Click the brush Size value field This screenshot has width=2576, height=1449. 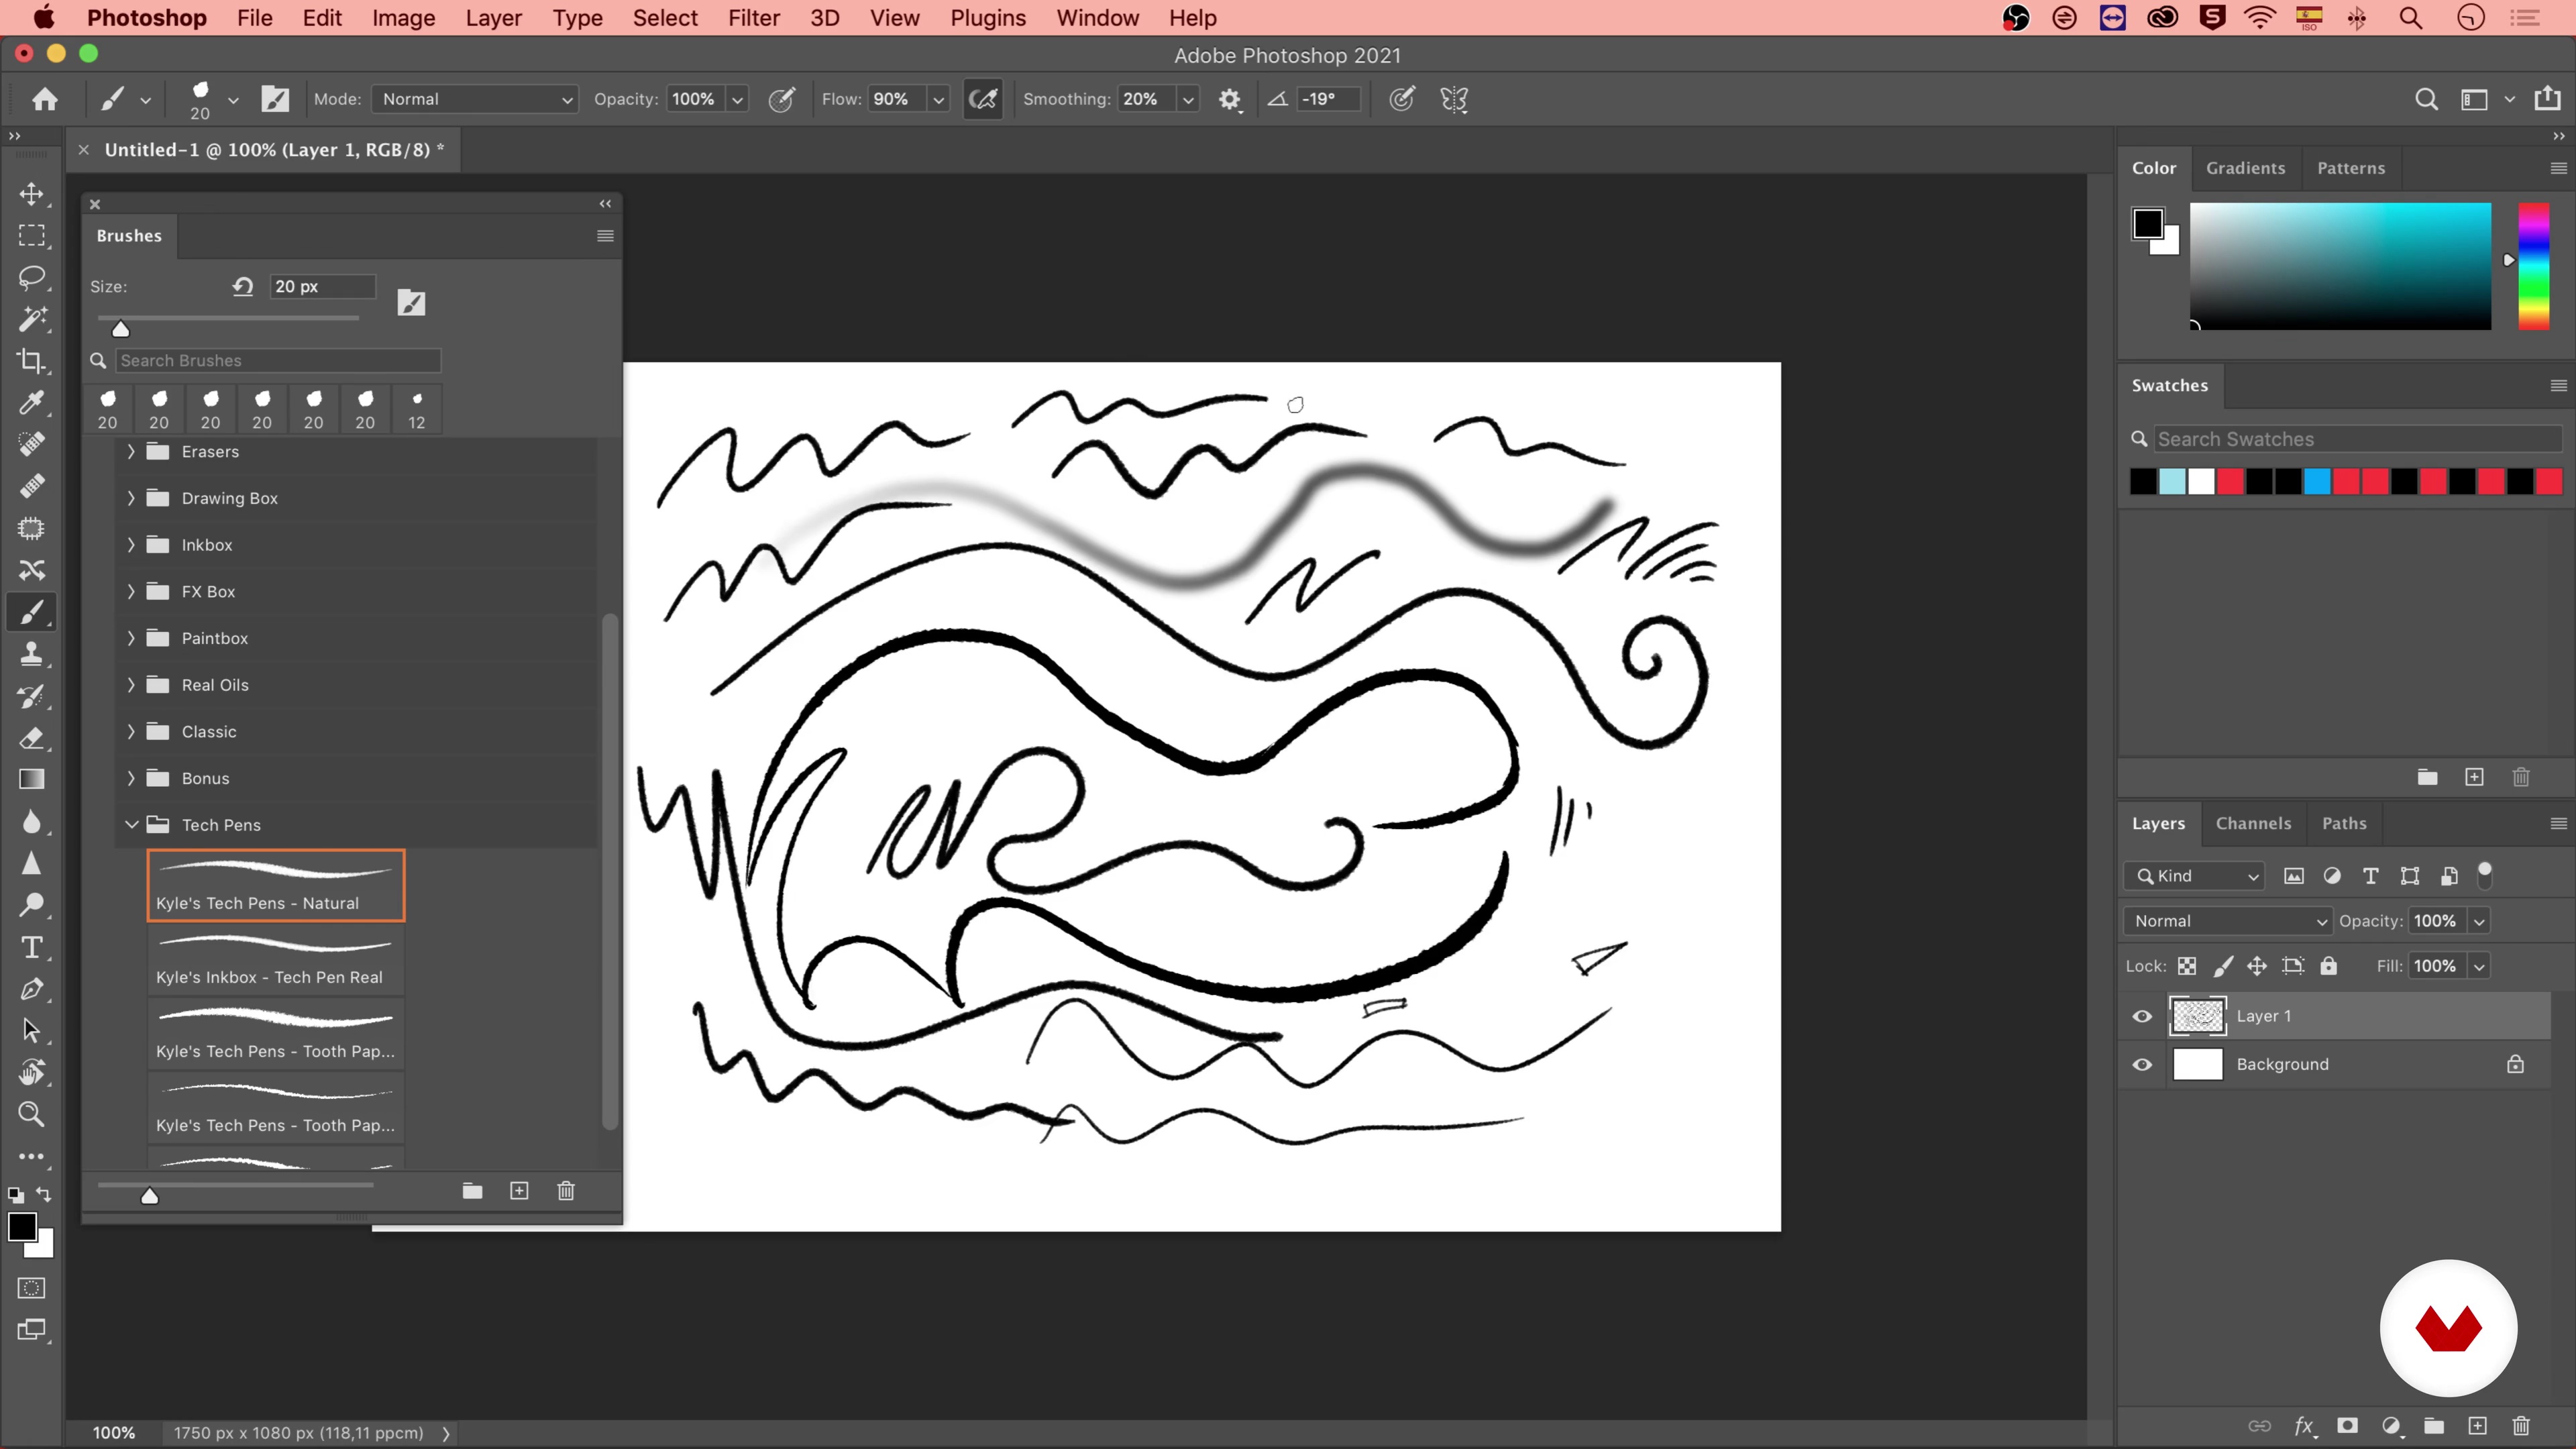(x=322, y=286)
